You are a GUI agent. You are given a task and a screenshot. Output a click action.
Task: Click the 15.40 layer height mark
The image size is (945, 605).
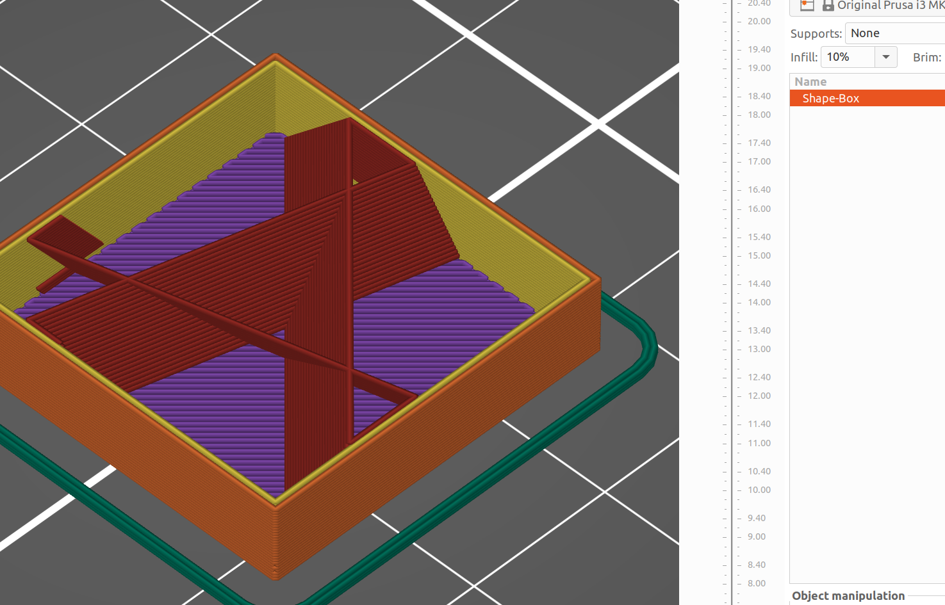[x=759, y=237]
